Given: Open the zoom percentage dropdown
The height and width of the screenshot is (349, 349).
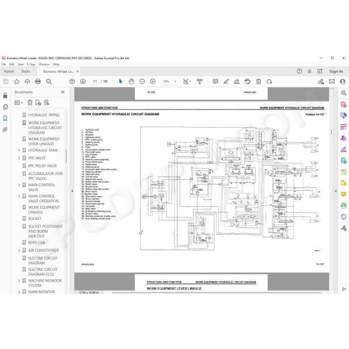Looking at the screenshot, I should [x=175, y=81].
